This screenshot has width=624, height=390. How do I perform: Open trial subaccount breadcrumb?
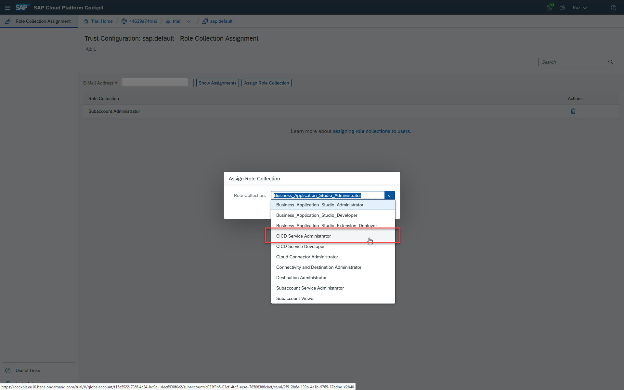tap(176, 21)
